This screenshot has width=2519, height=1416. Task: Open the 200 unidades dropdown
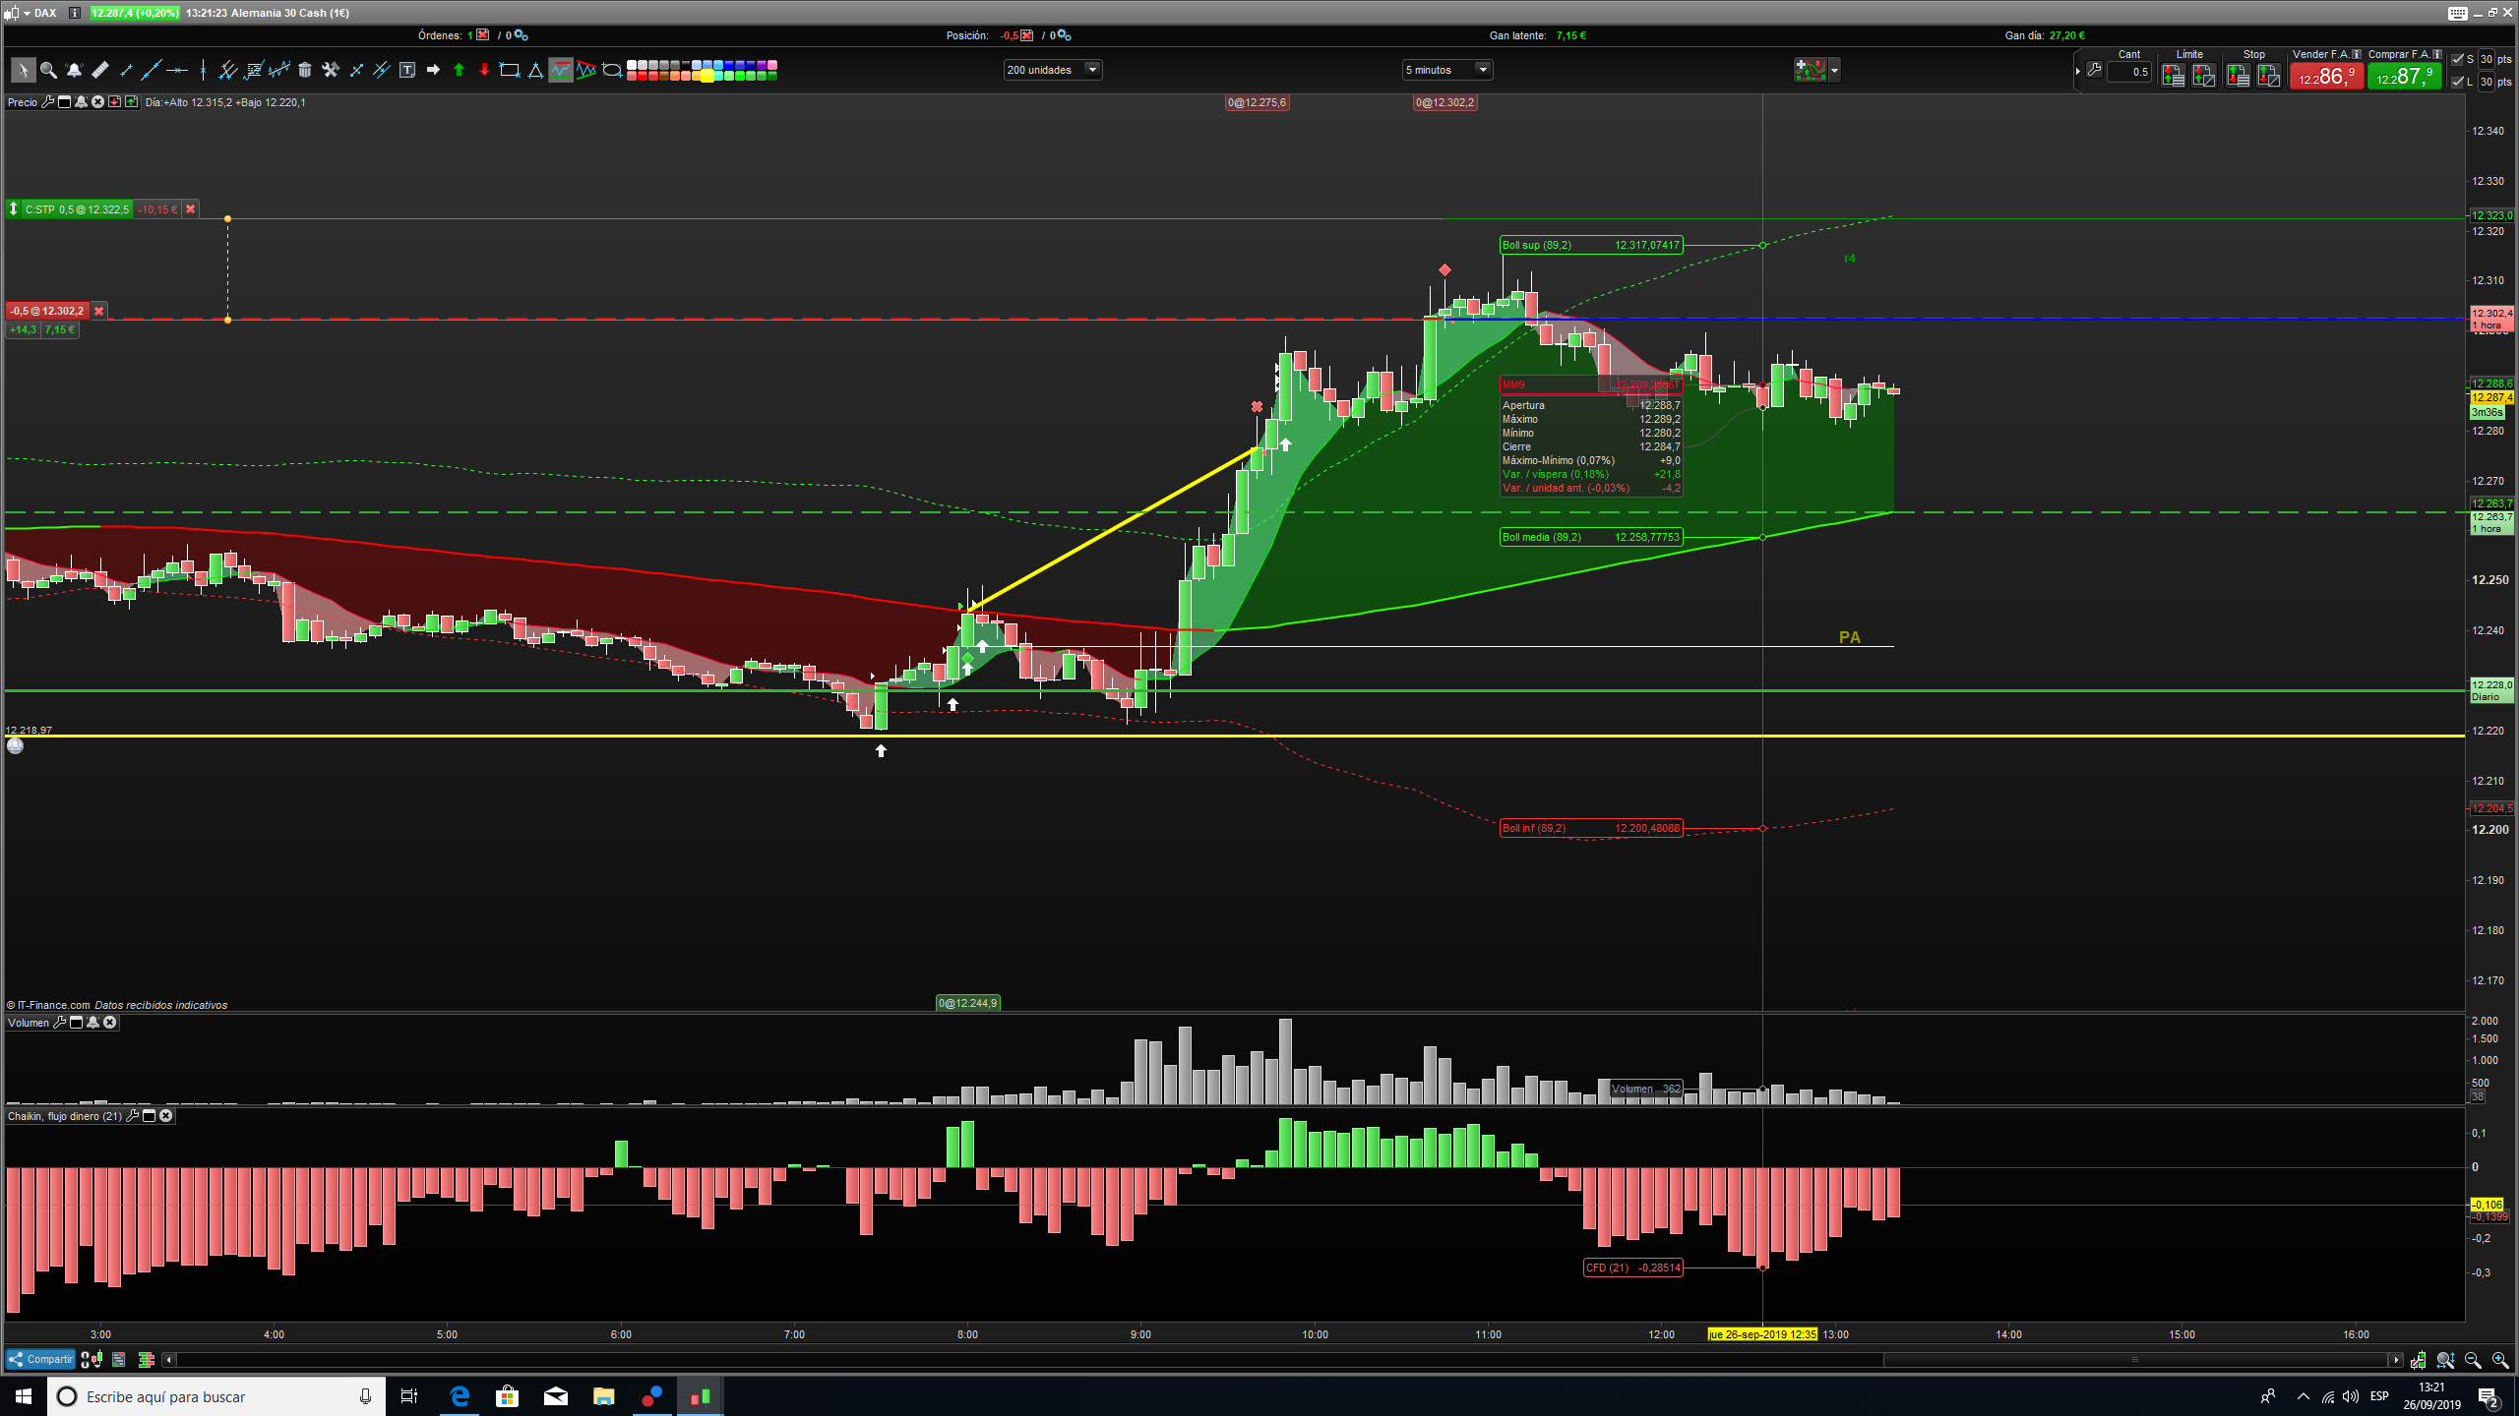1052,70
